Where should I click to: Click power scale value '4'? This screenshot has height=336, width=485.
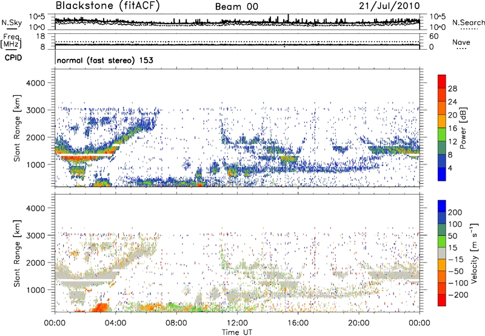(450, 168)
